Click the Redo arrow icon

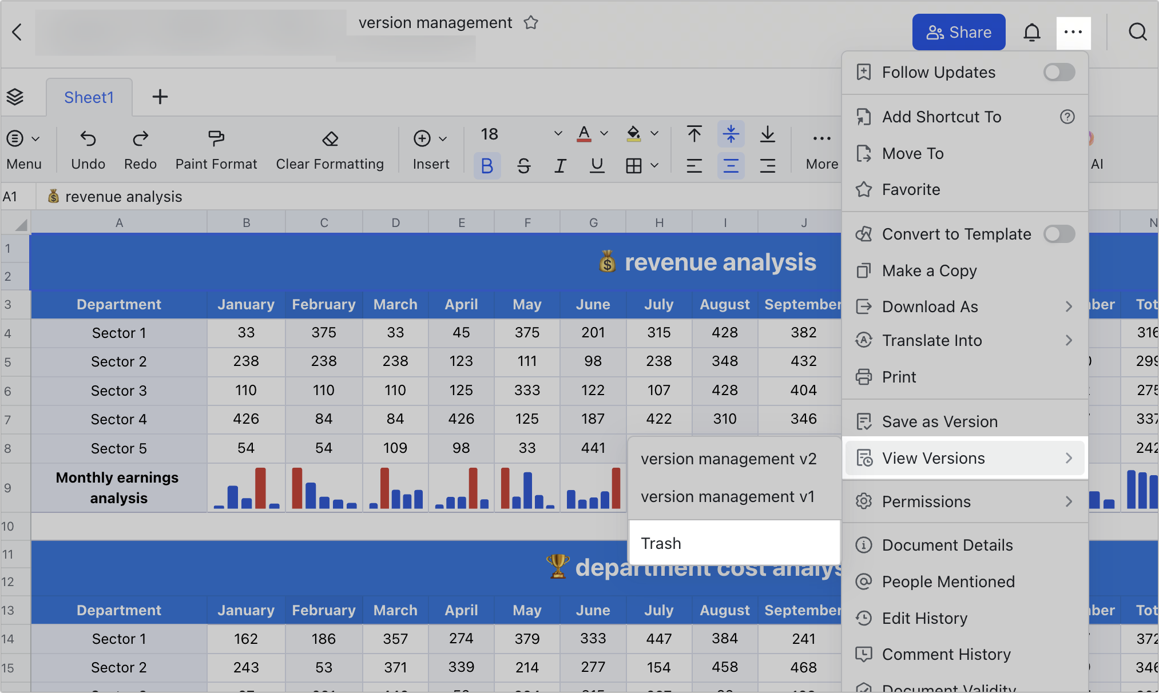[x=140, y=138]
